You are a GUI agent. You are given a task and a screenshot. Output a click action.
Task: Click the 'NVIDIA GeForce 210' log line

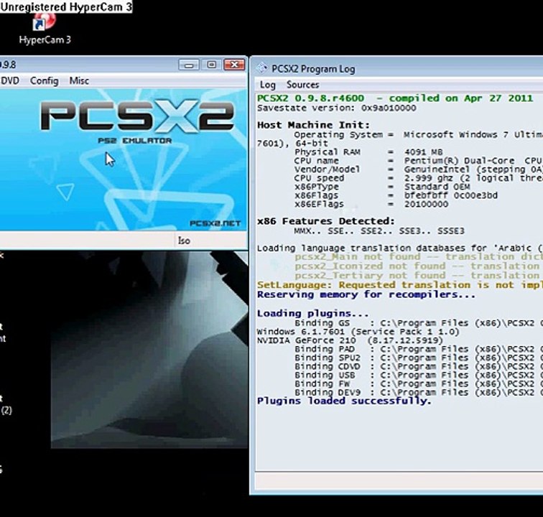(x=350, y=340)
